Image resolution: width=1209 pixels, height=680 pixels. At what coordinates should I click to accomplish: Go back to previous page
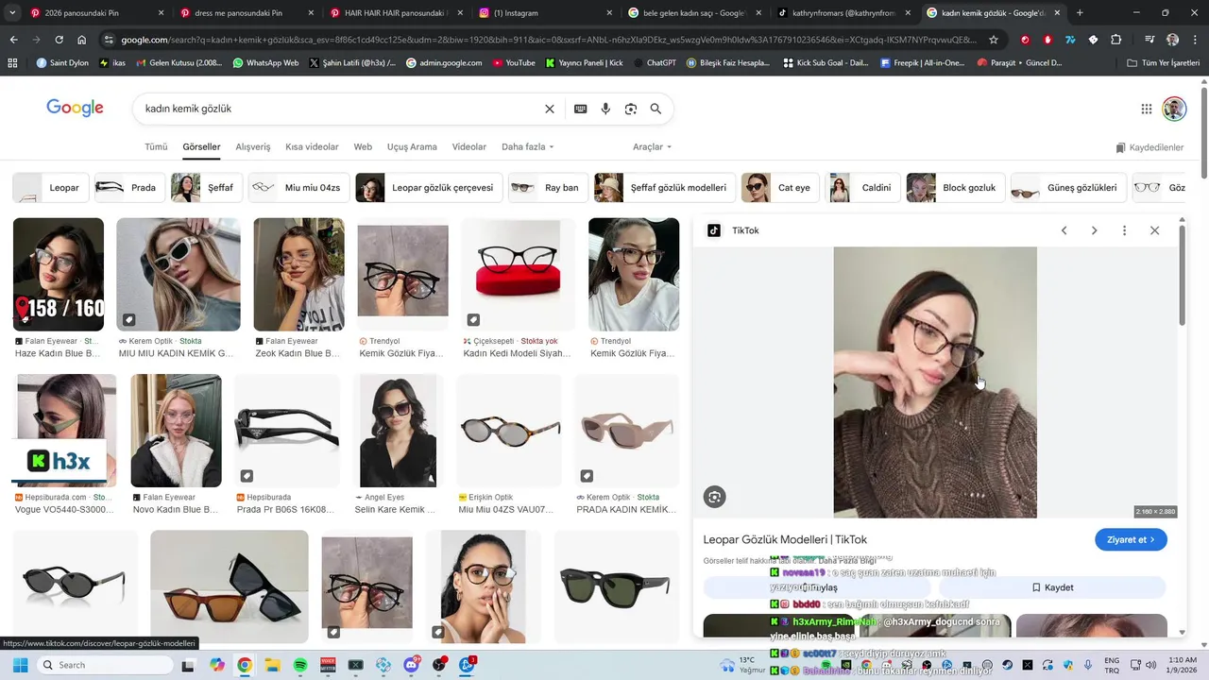pyautogui.click(x=13, y=40)
